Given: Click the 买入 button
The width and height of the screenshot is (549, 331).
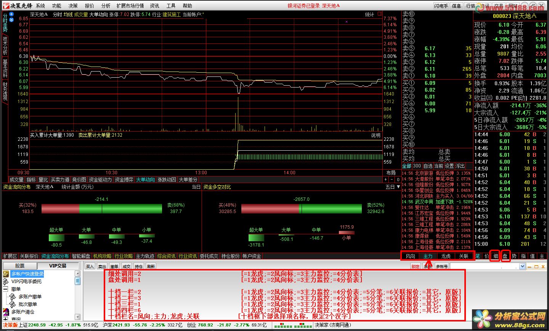Looking at the screenshot, I should [90, 266].
